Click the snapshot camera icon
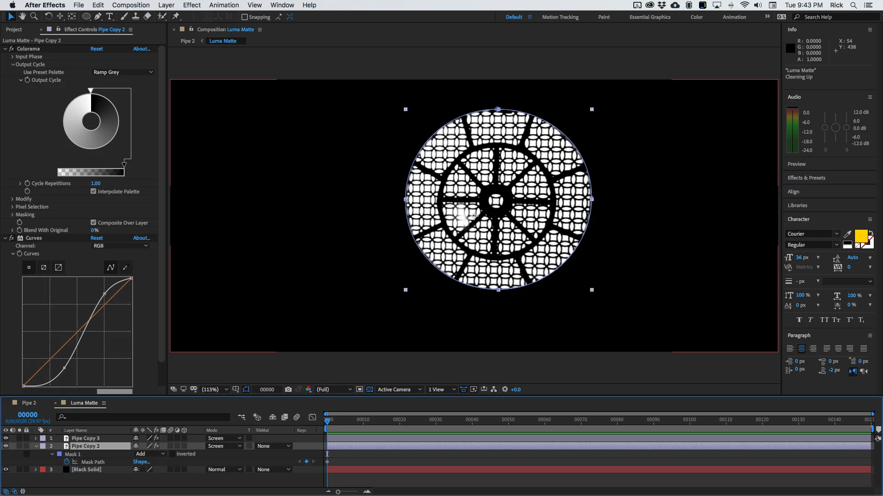 coord(288,389)
